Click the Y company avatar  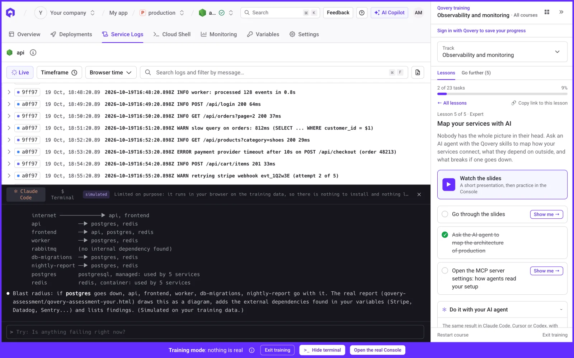[41, 13]
